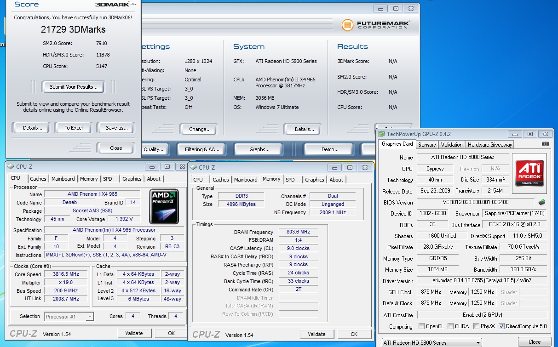Click the Close button at the bottom of GPU-Z
The image size is (558, 347).
point(535,342)
